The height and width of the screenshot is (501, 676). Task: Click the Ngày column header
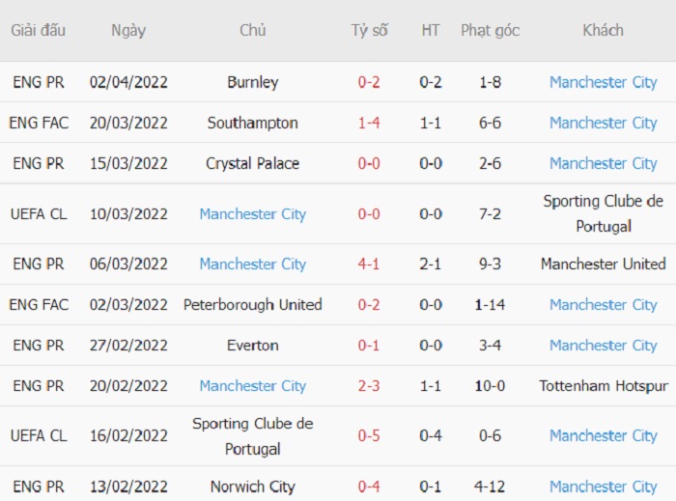point(128,31)
